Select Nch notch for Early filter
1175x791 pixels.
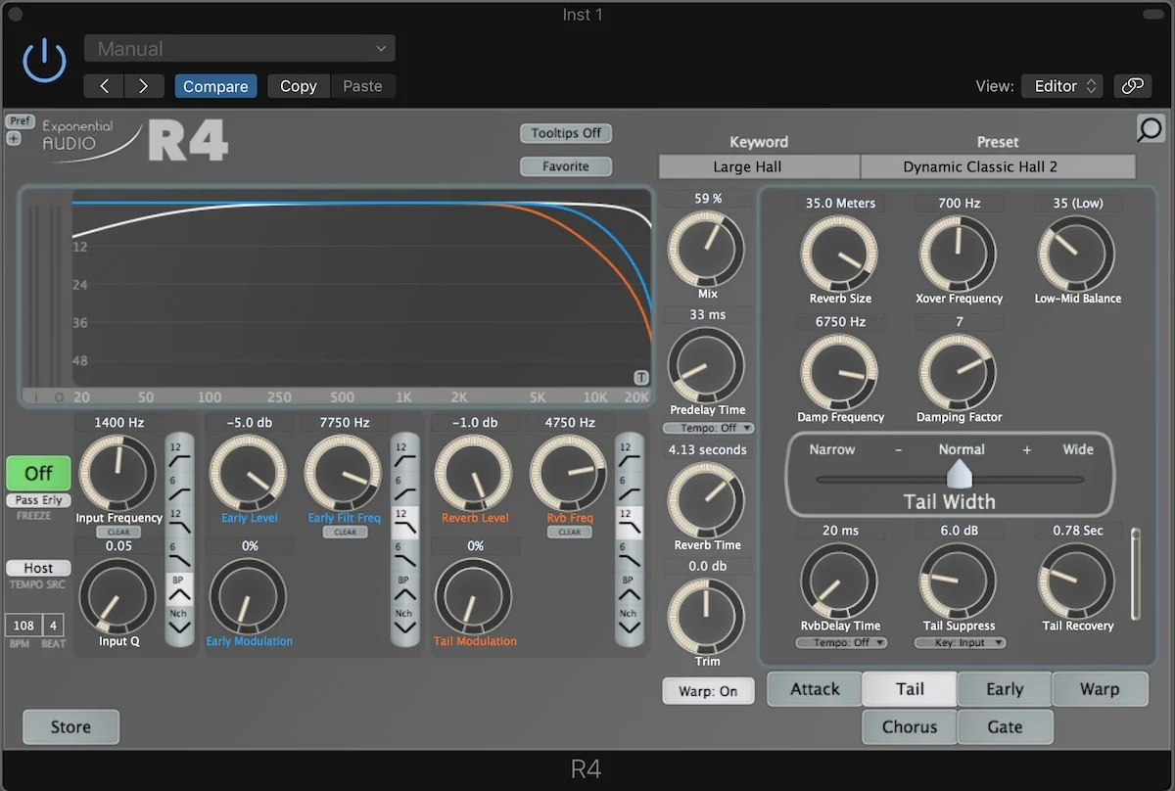404,622
